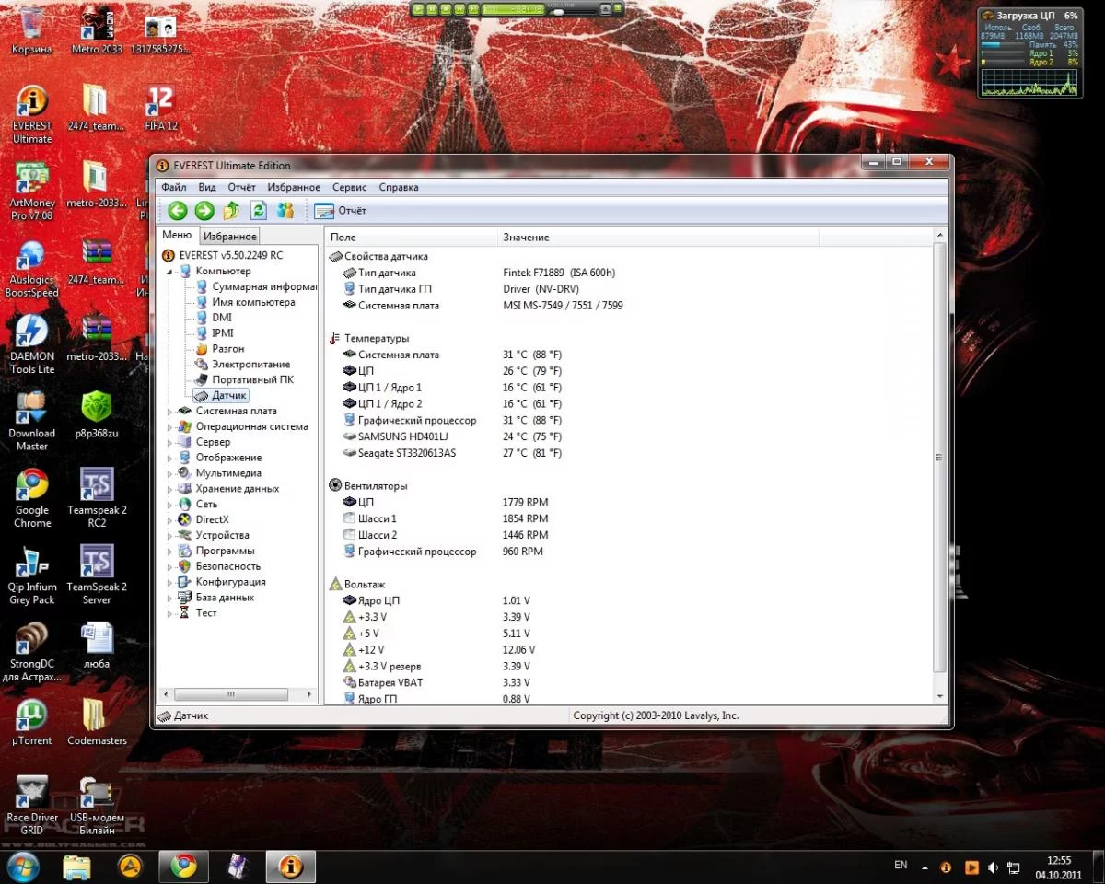Open the Сервис menu

tap(349, 187)
